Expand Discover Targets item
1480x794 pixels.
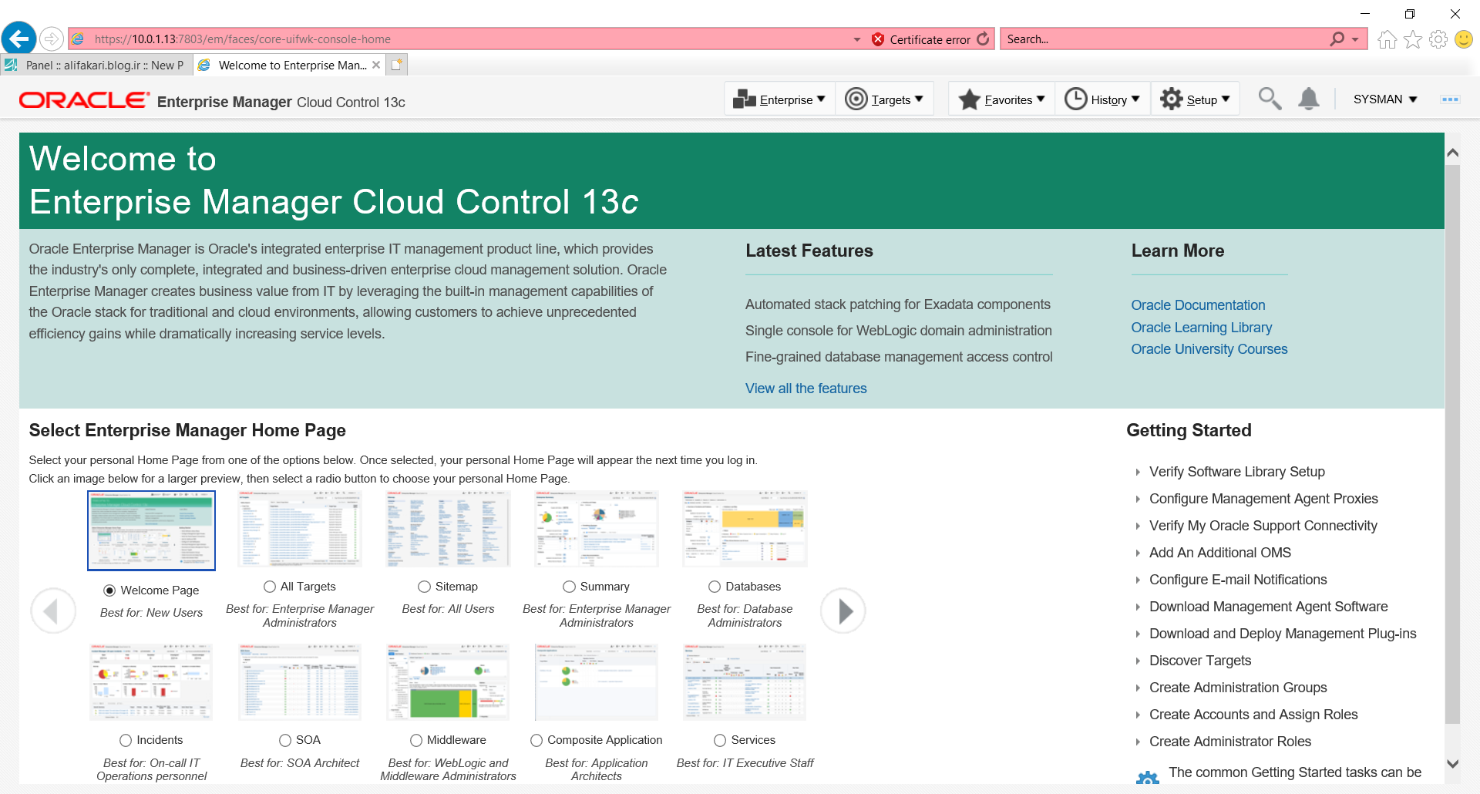pos(1137,661)
